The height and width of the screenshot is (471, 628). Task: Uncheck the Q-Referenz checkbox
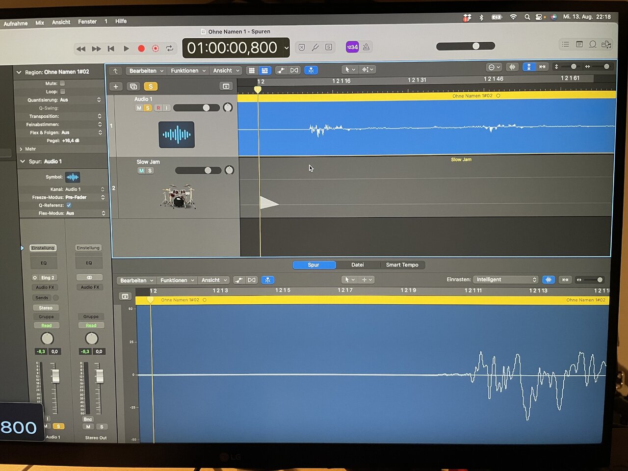[69, 205]
